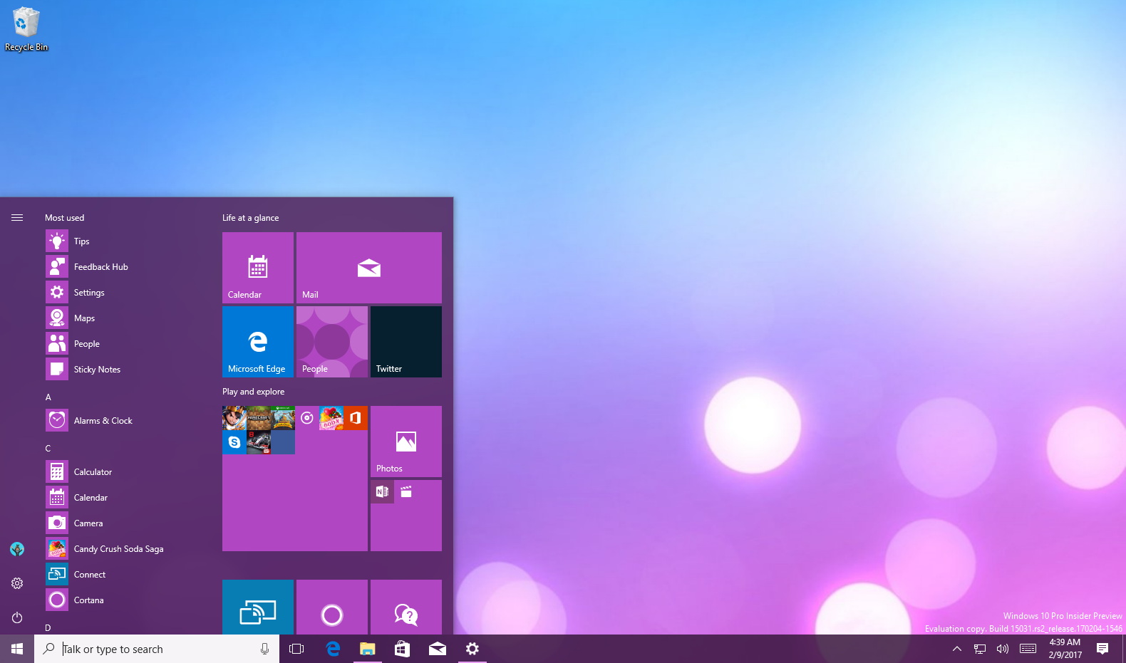Launch the Microsoft Edge tile
Screen dimensions: 1126x663
(258, 342)
